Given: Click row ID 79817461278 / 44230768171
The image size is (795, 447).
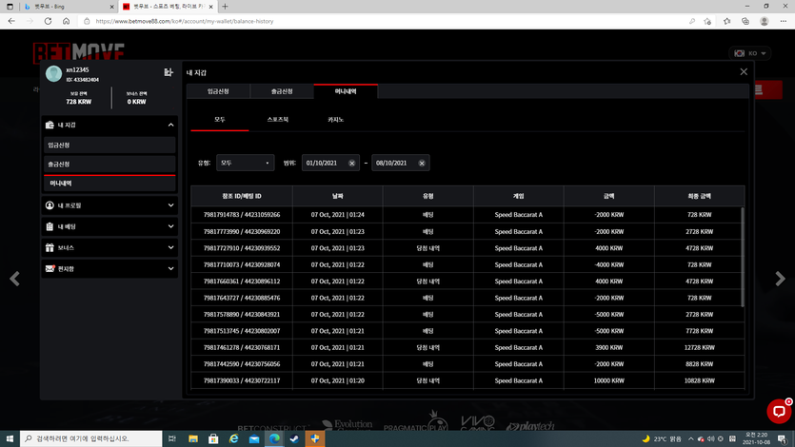Looking at the screenshot, I should [x=242, y=348].
